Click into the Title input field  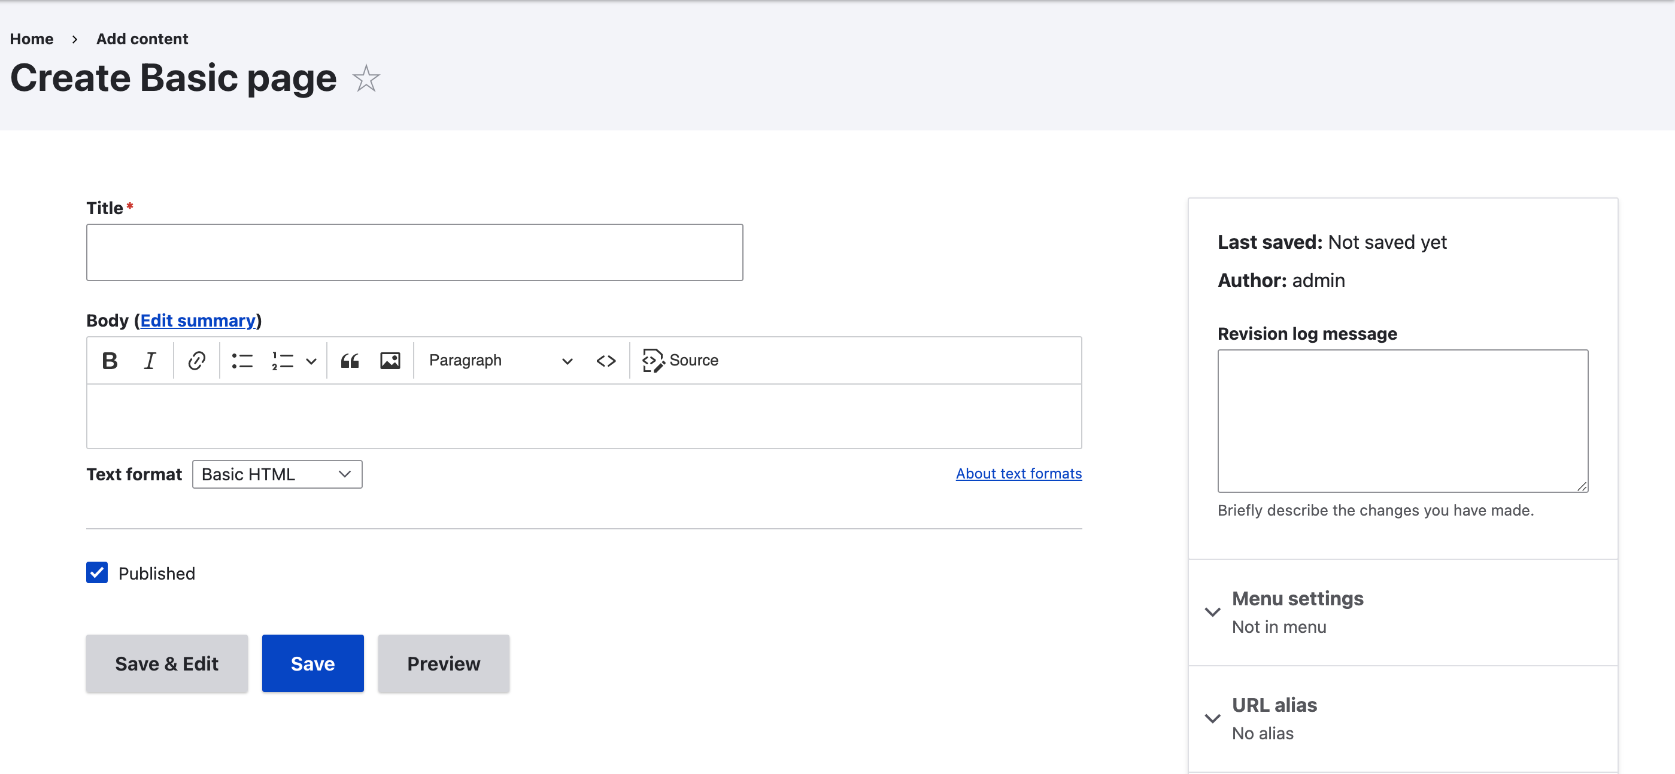(414, 253)
